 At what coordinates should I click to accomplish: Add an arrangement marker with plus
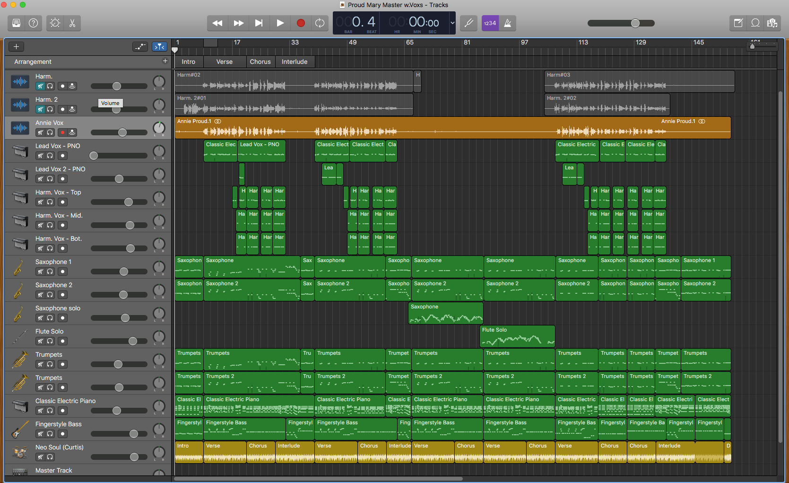pos(165,61)
